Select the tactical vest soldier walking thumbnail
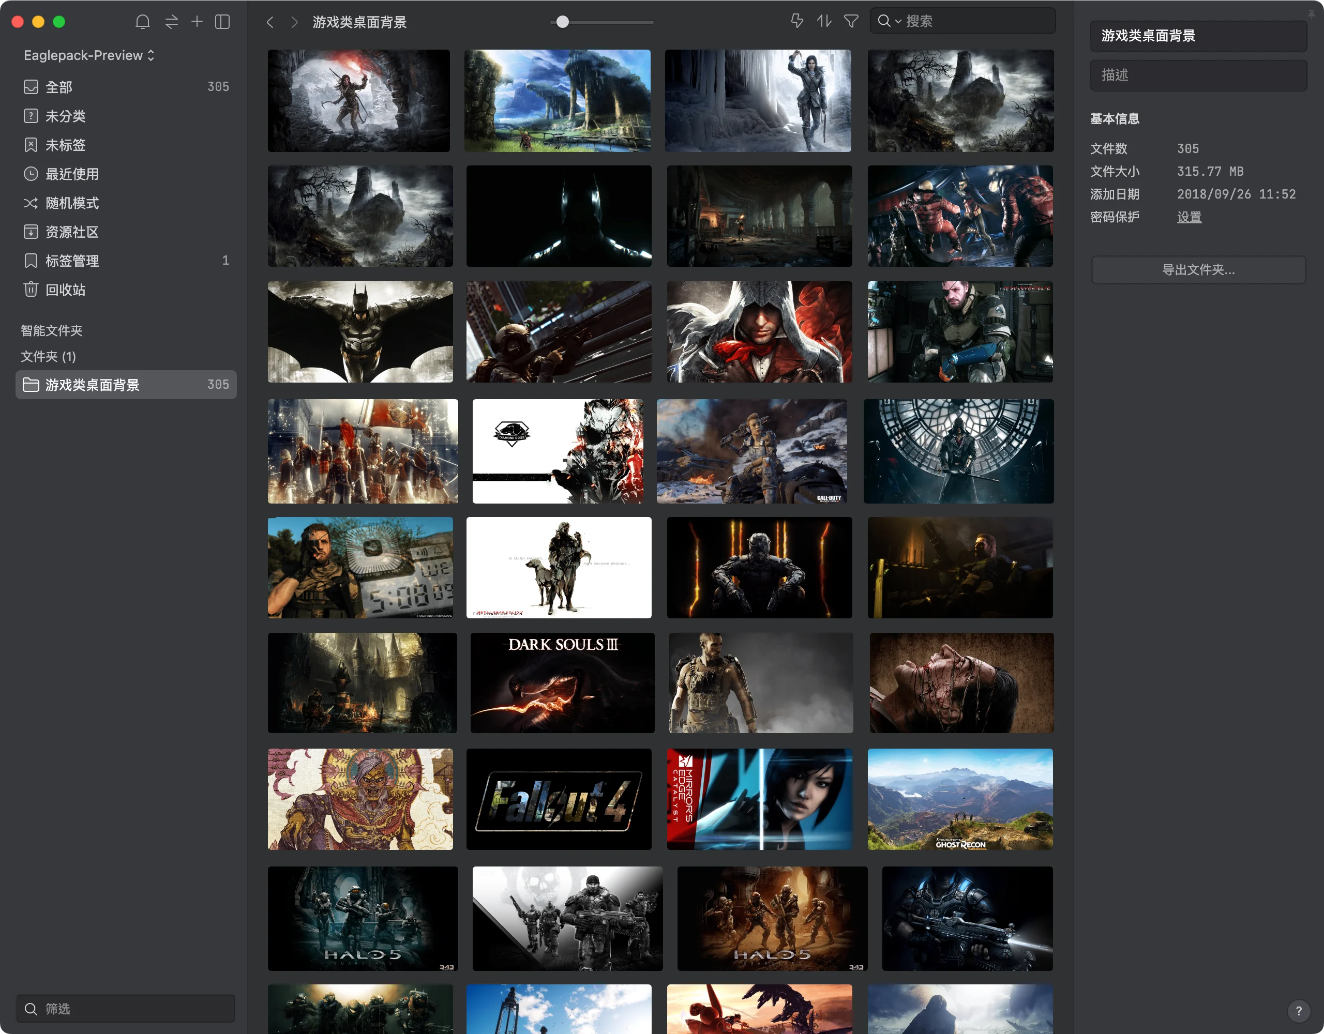This screenshot has height=1034, width=1324. pos(761,683)
